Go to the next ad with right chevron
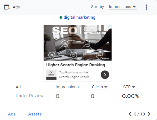This screenshot has height=120, width=157. coord(149,114)
